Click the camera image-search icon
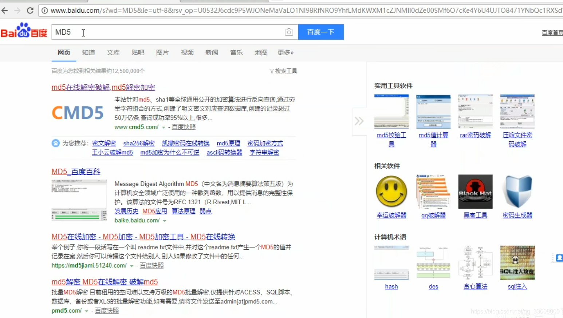563x318 pixels. point(289,32)
